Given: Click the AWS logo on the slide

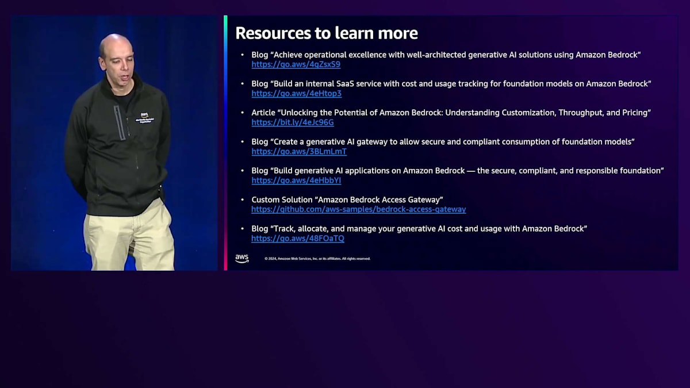Looking at the screenshot, I should tap(242, 259).
